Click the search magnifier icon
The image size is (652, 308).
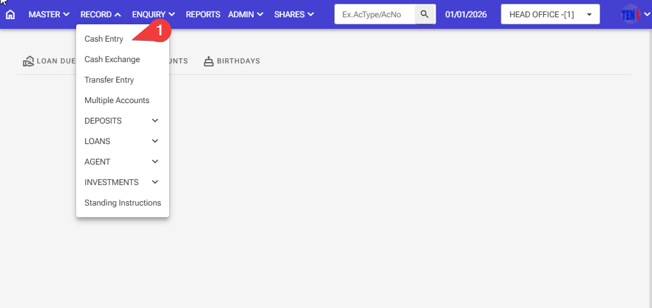coord(425,14)
